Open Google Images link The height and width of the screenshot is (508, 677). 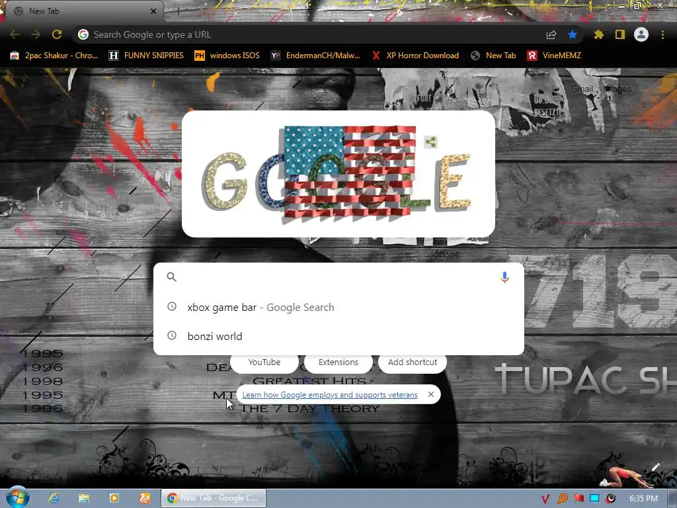pos(618,89)
